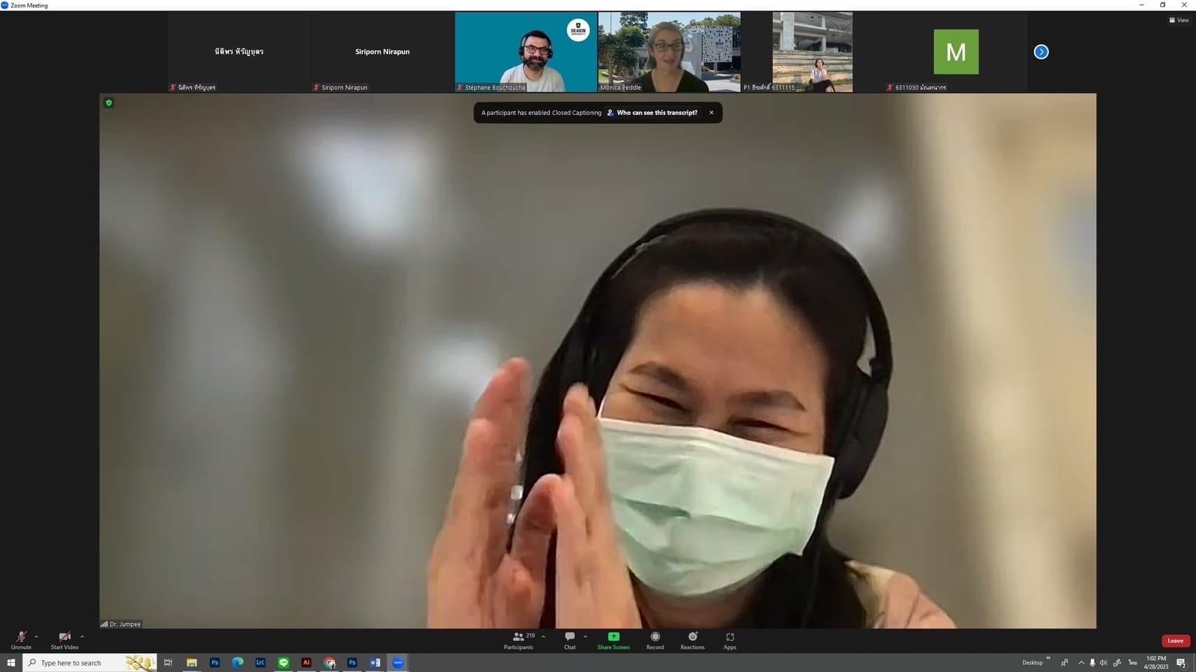
Task: Start Video in the Zoom toolbar
Action: click(64, 640)
